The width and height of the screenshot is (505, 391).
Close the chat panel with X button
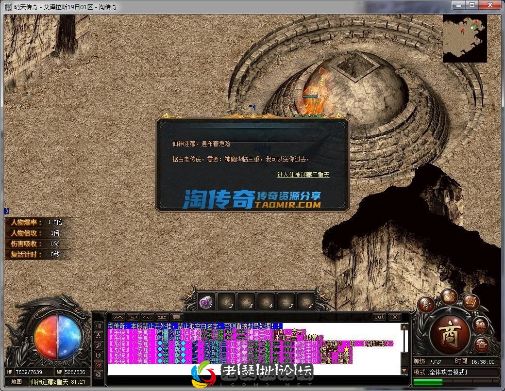tap(394, 317)
